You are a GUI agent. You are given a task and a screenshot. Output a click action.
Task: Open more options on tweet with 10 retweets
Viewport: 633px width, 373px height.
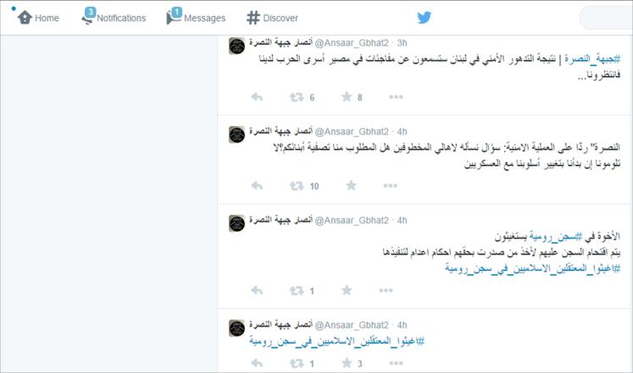(391, 186)
